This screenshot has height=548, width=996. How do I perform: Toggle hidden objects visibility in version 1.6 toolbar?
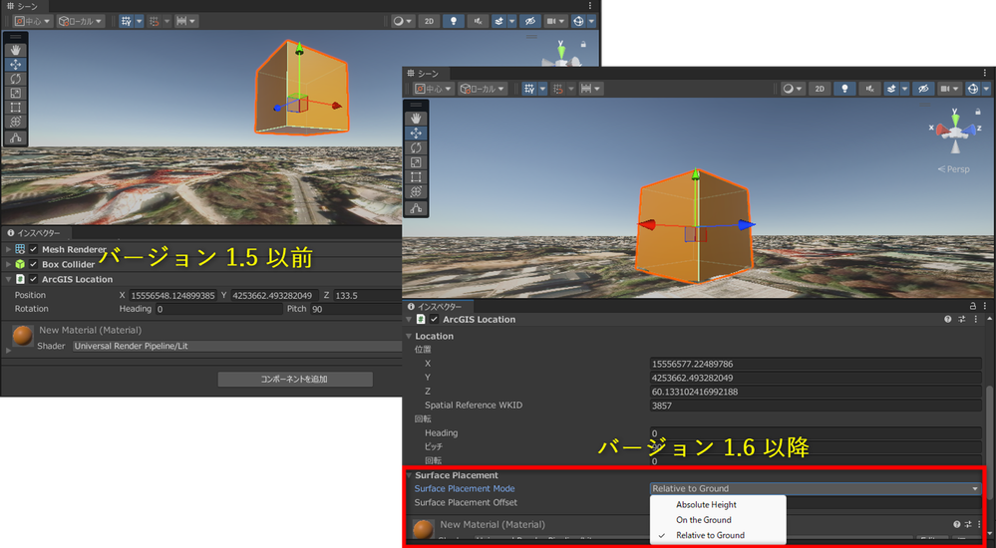point(923,89)
